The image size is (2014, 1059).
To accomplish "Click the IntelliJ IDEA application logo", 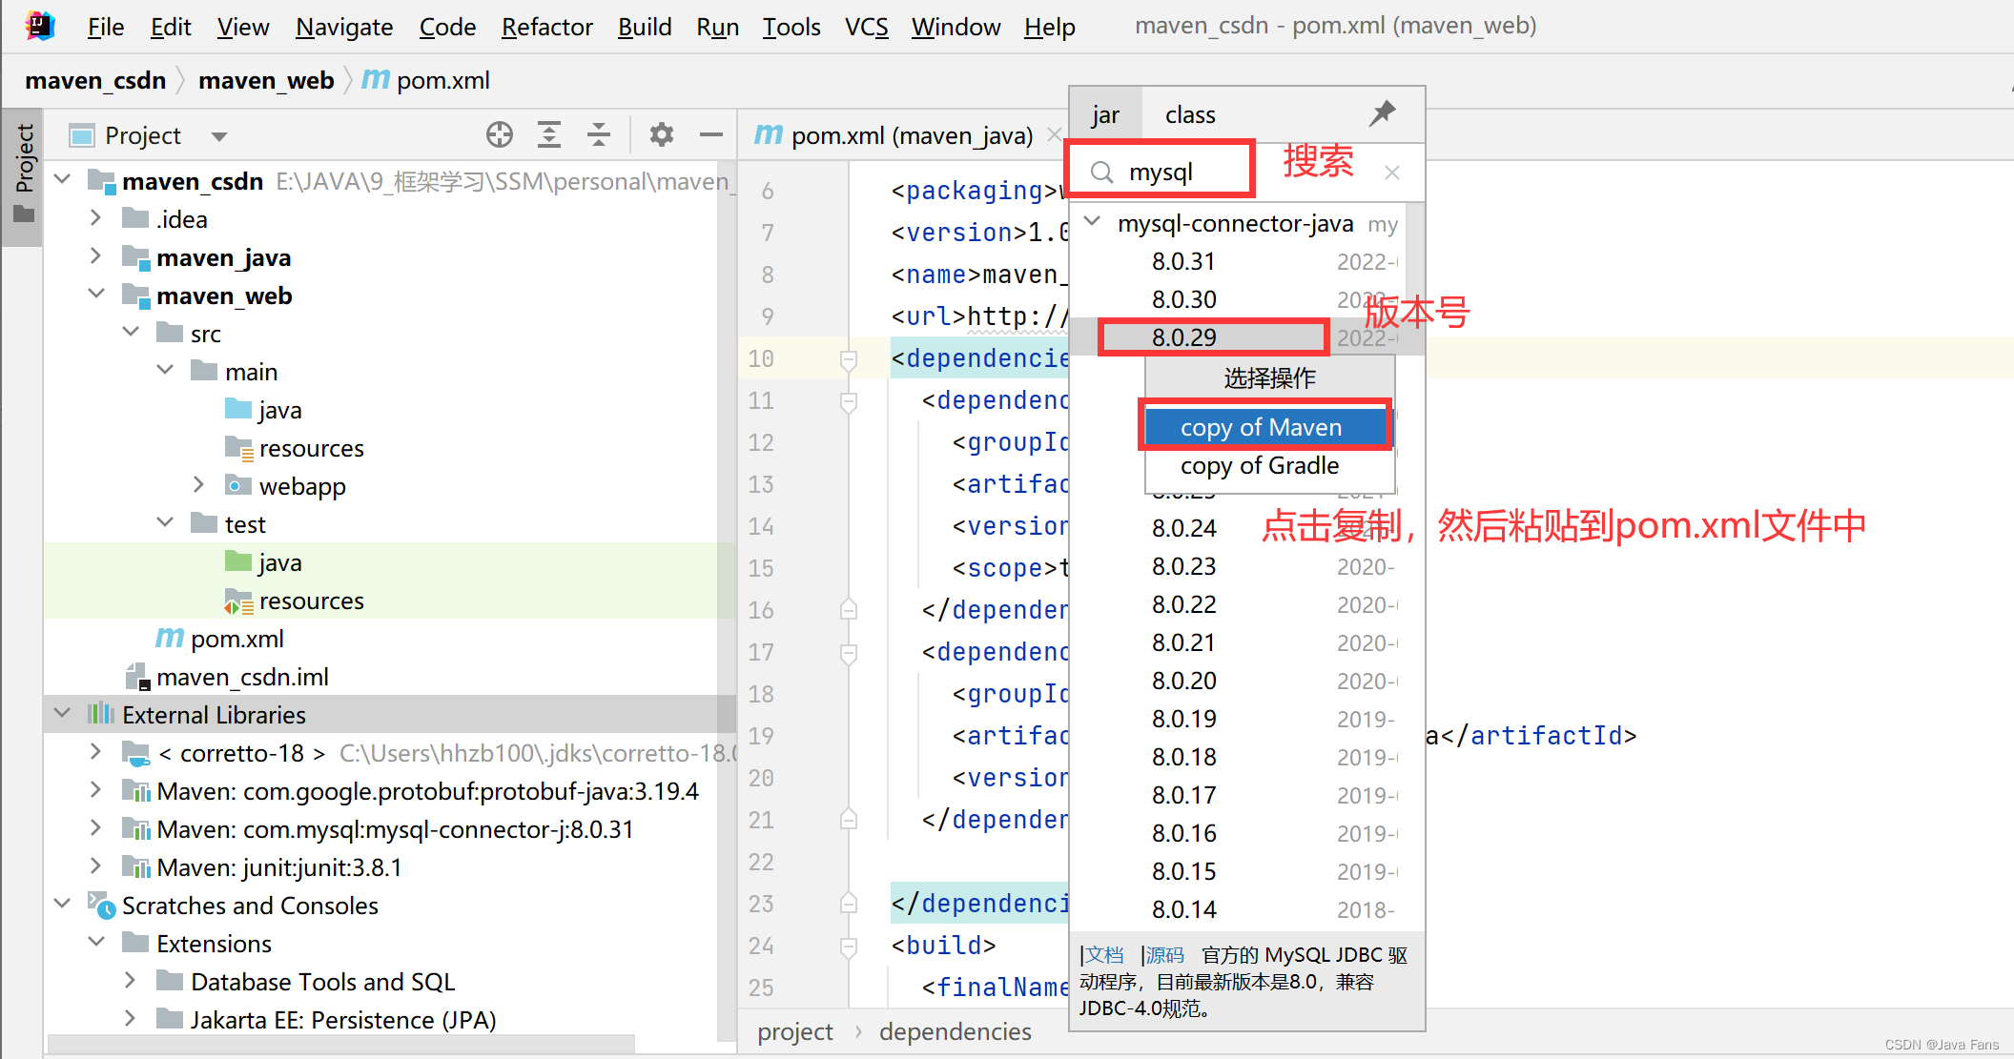I will [x=40, y=26].
